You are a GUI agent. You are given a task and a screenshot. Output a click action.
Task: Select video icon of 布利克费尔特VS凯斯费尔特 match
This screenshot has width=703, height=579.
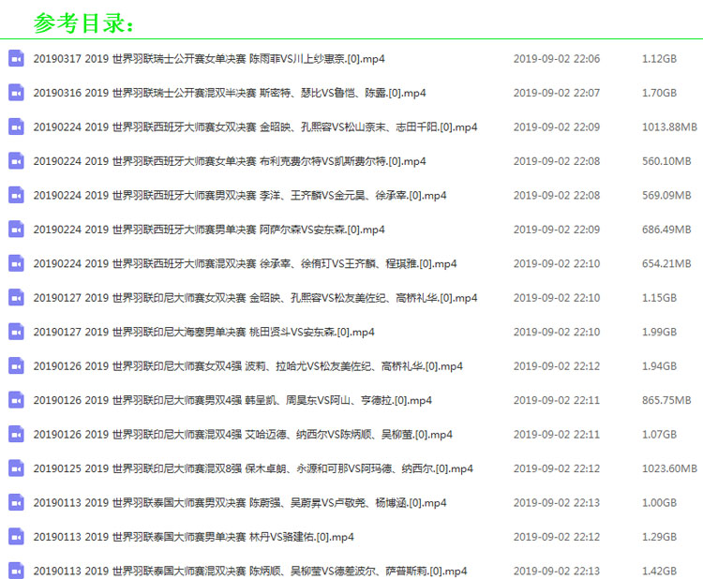[16, 161]
